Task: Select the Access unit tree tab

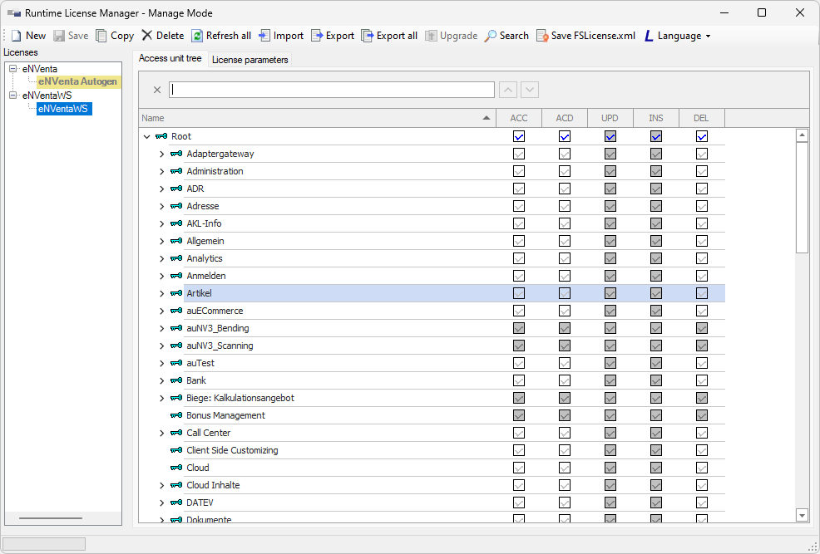Action: 170,58
